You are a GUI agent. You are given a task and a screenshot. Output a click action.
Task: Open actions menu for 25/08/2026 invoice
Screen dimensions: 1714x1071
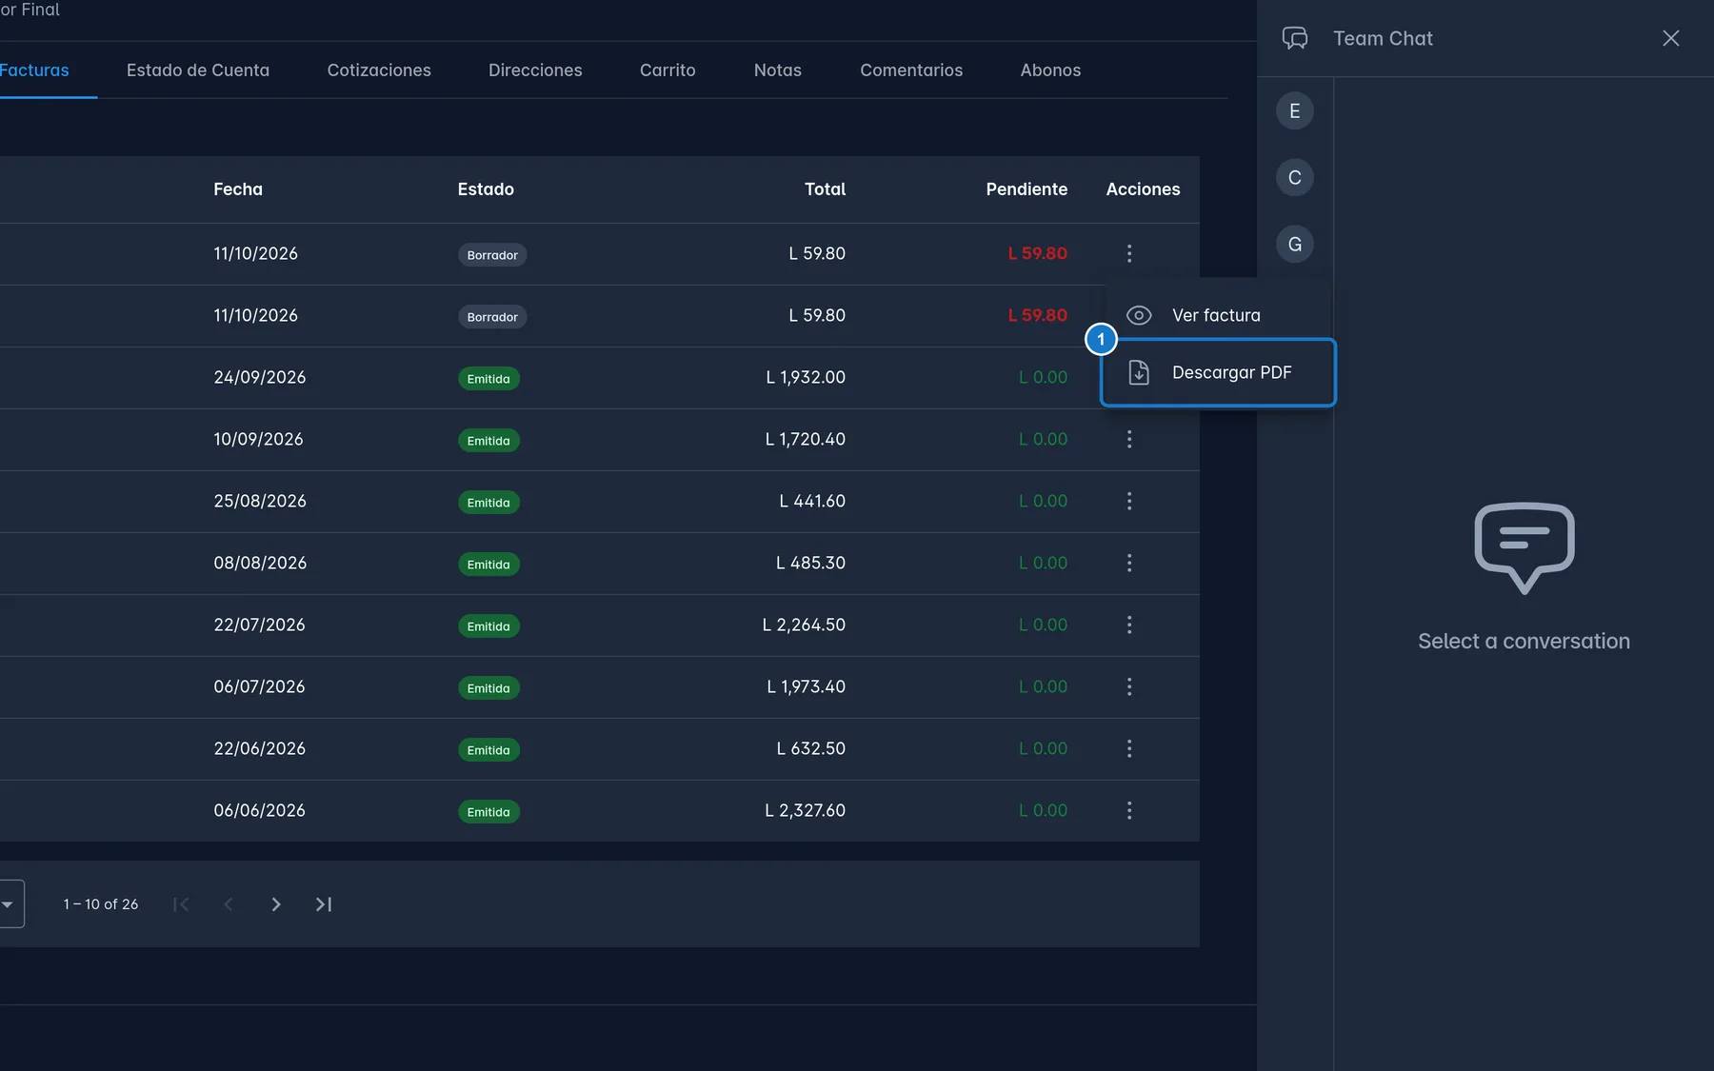click(1129, 501)
